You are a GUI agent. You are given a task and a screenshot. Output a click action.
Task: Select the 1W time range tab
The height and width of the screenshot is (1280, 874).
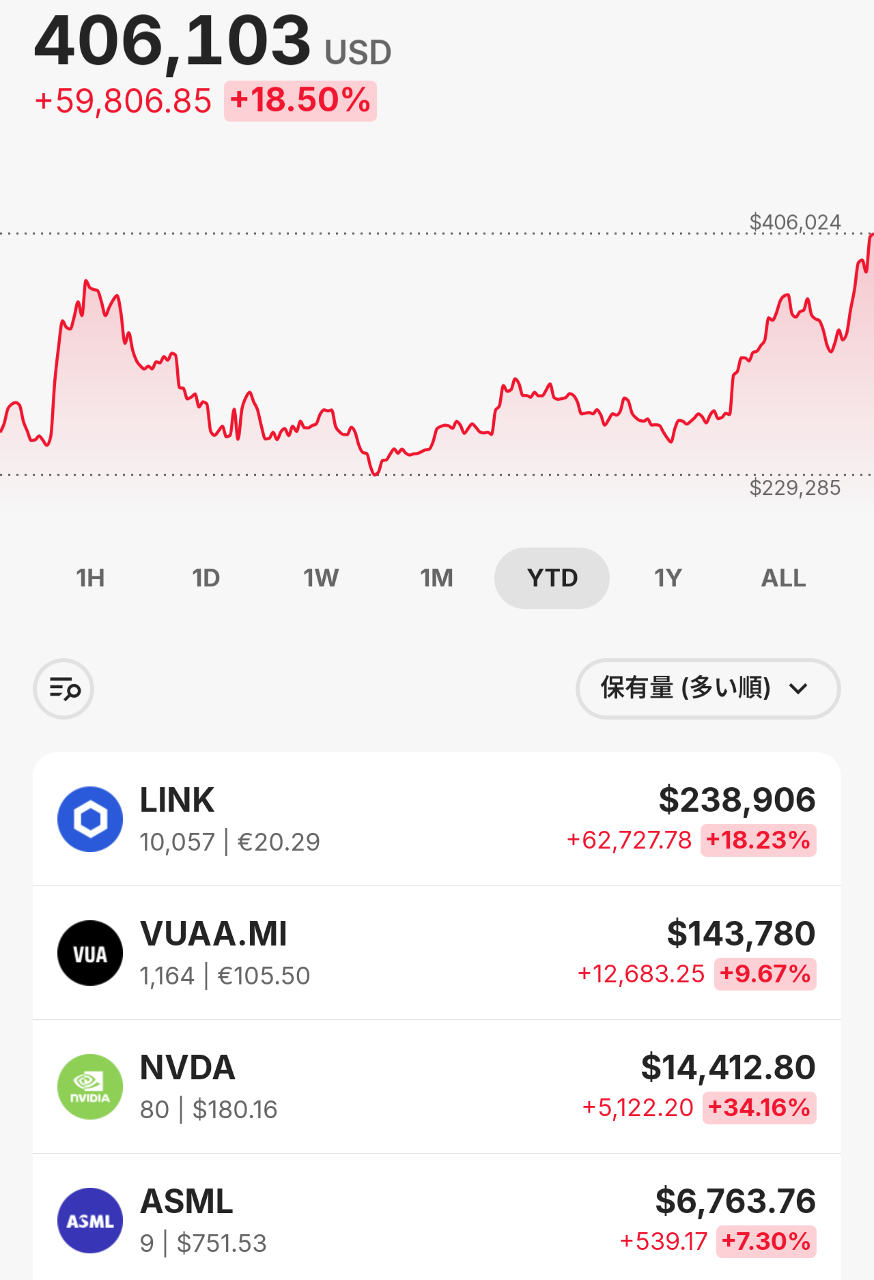pos(321,578)
